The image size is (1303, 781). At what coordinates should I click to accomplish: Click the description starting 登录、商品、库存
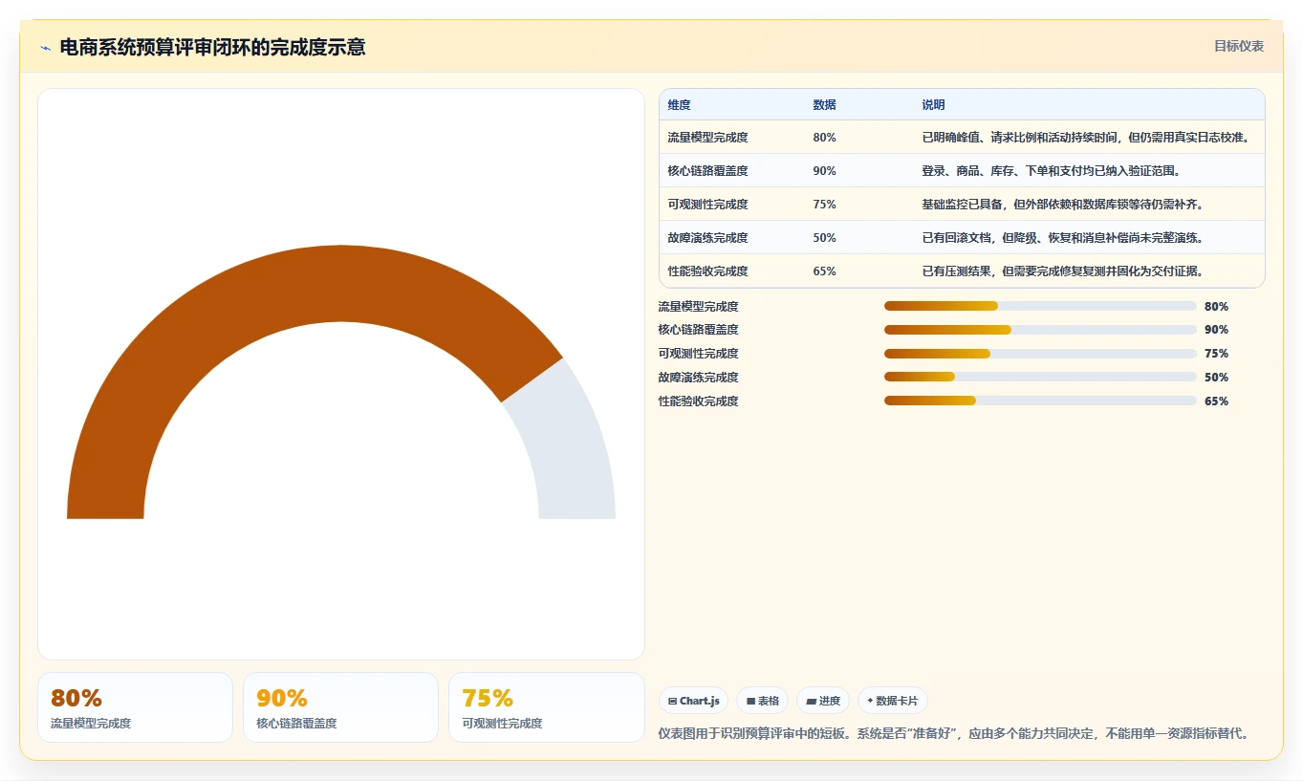click(x=1052, y=171)
